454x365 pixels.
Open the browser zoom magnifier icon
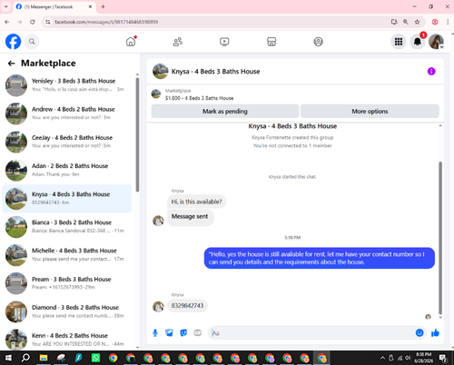point(406,22)
